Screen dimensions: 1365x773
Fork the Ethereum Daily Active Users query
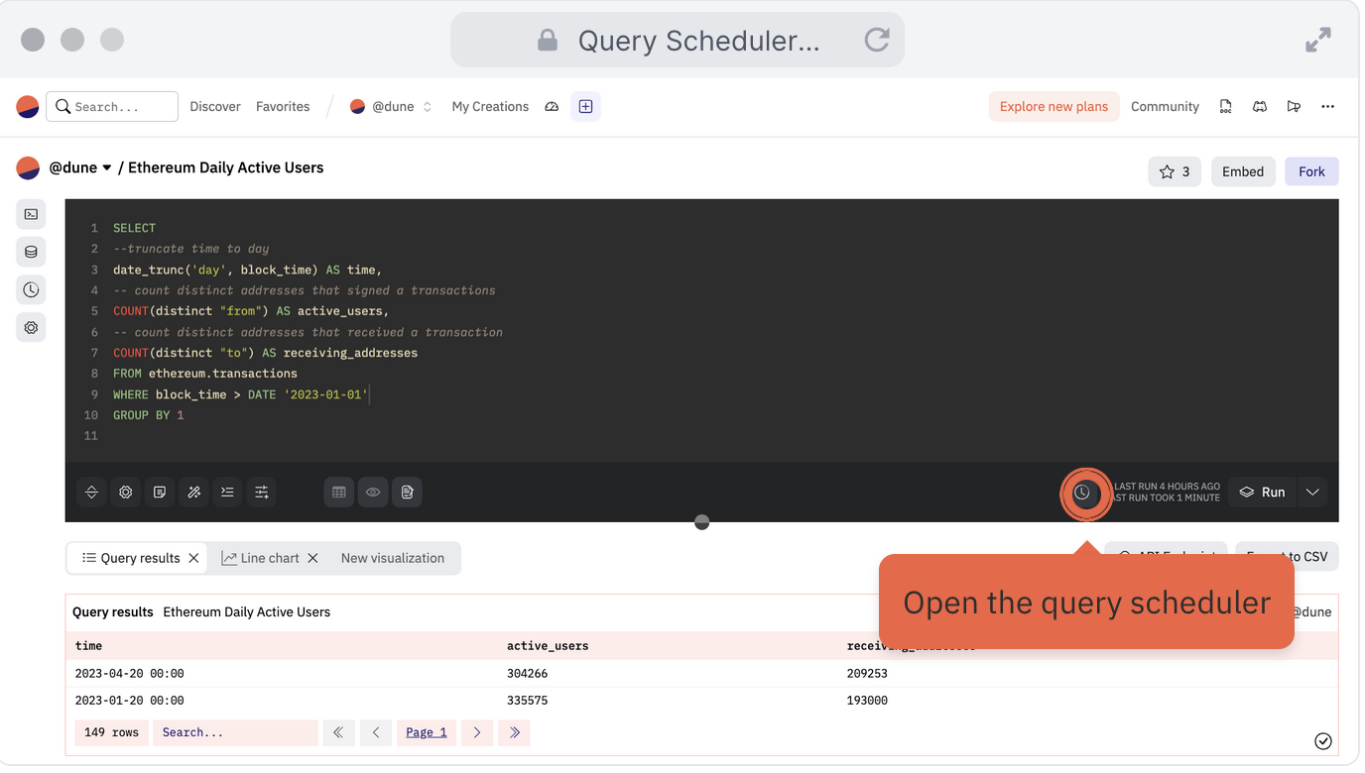click(1311, 170)
